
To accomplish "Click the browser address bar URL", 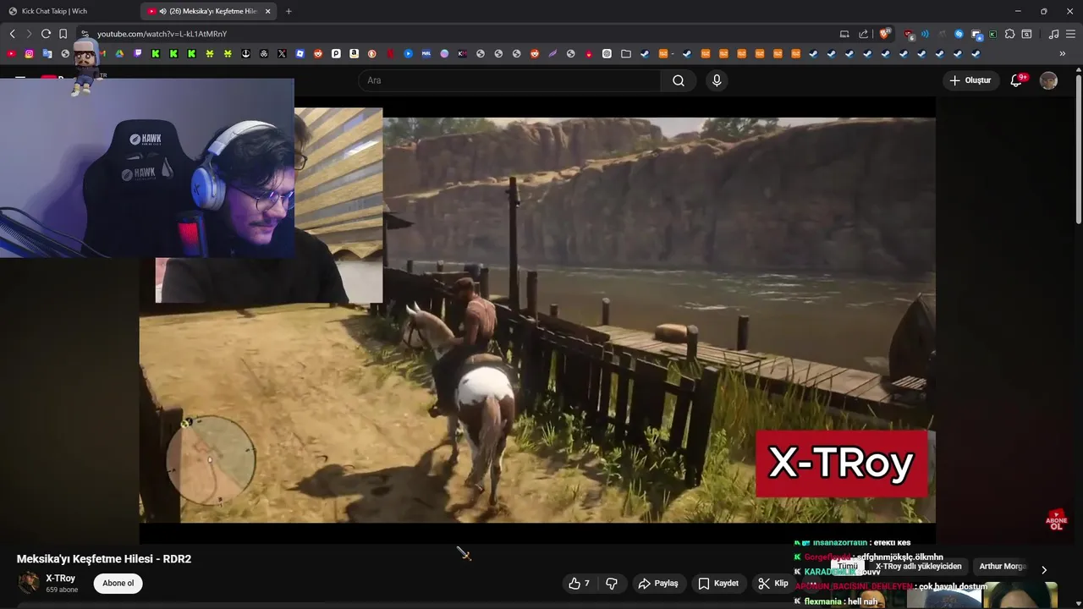I will 162,34.
